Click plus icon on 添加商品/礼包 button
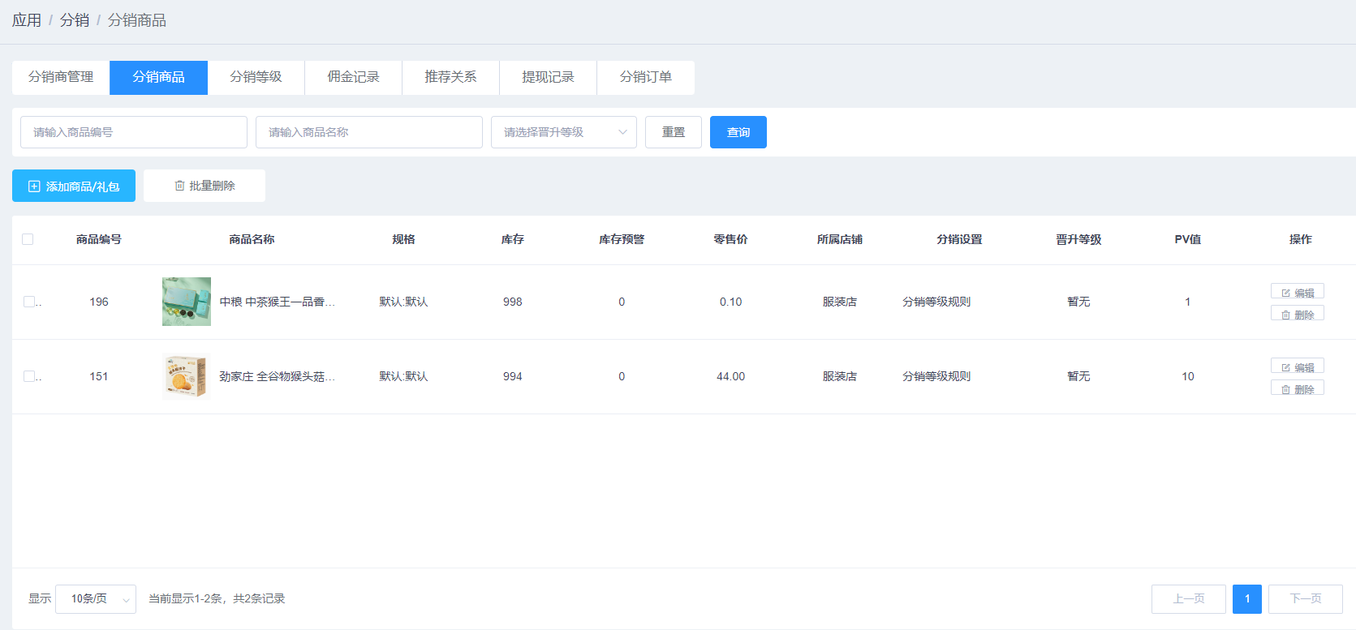The image size is (1356, 630). [34, 186]
